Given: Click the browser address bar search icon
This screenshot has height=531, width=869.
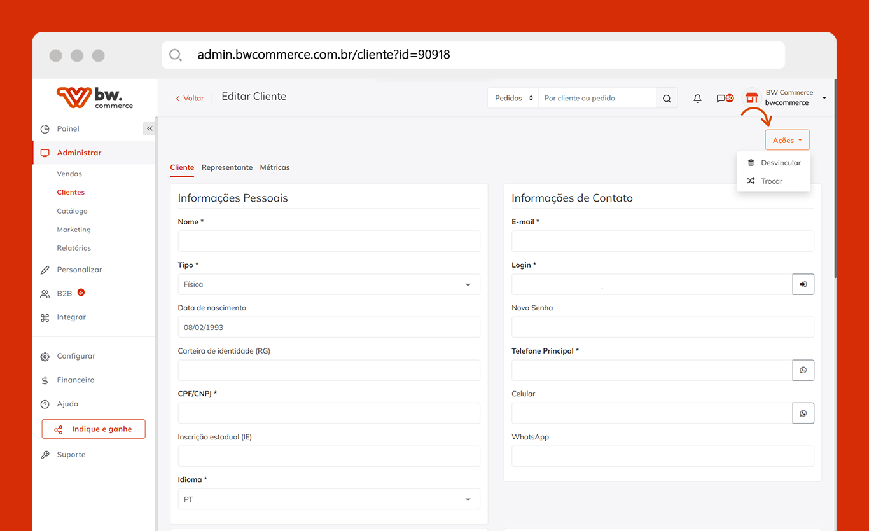Looking at the screenshot, I should (x=176, y=55).
